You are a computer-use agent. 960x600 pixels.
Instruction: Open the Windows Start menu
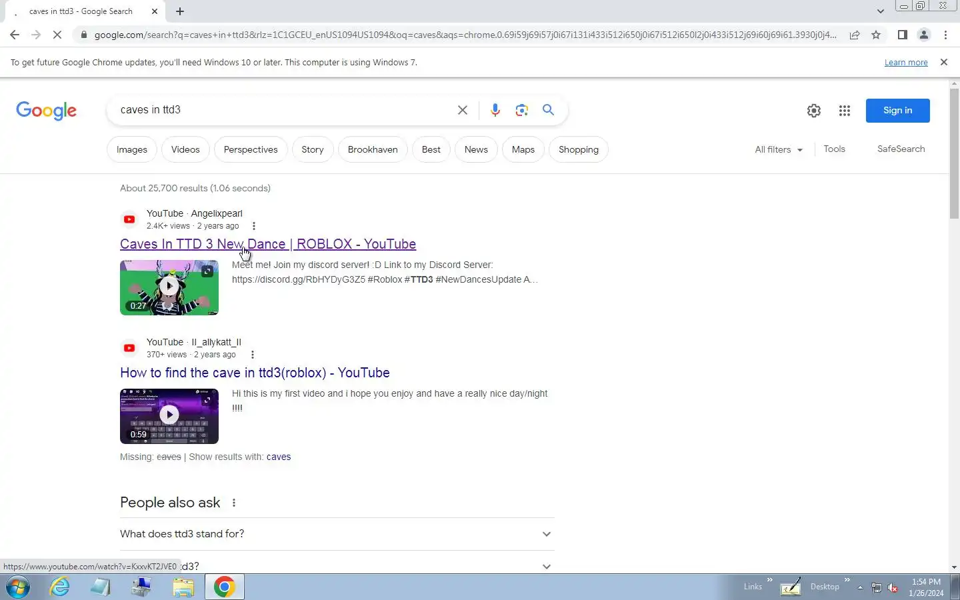point(18,587)
